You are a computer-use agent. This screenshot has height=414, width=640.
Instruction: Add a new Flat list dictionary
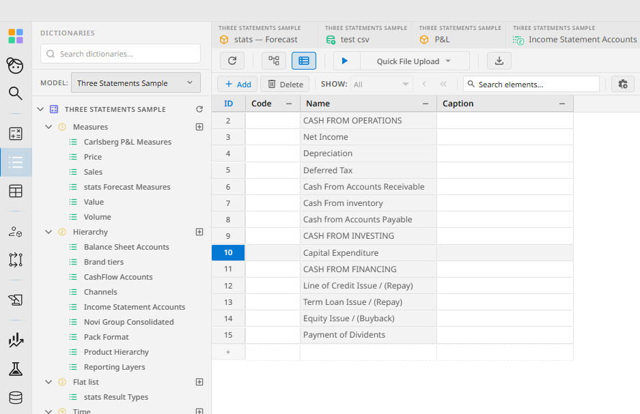tap(199, 382)
